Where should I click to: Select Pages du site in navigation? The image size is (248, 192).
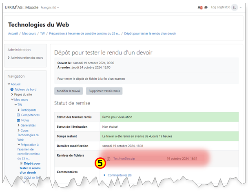click(x=23, y=94)
